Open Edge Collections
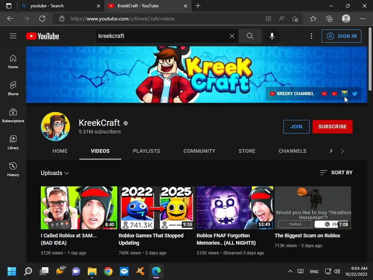The image size is (373, 280). point(329,19)
